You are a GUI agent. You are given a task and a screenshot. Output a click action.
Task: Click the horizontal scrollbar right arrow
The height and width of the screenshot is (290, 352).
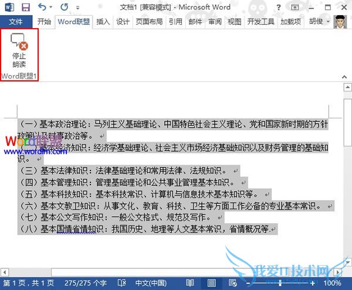pos(338,272)
